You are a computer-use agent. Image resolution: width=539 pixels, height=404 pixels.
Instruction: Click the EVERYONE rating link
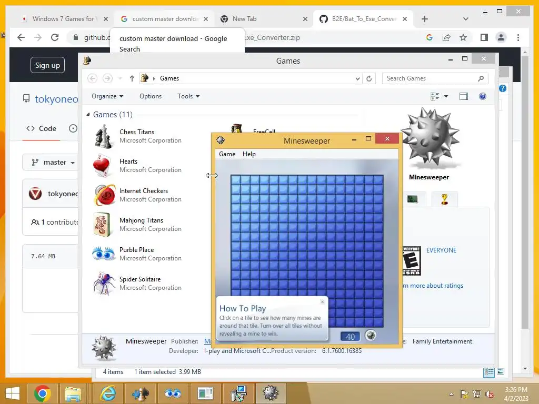coord(441,250)
